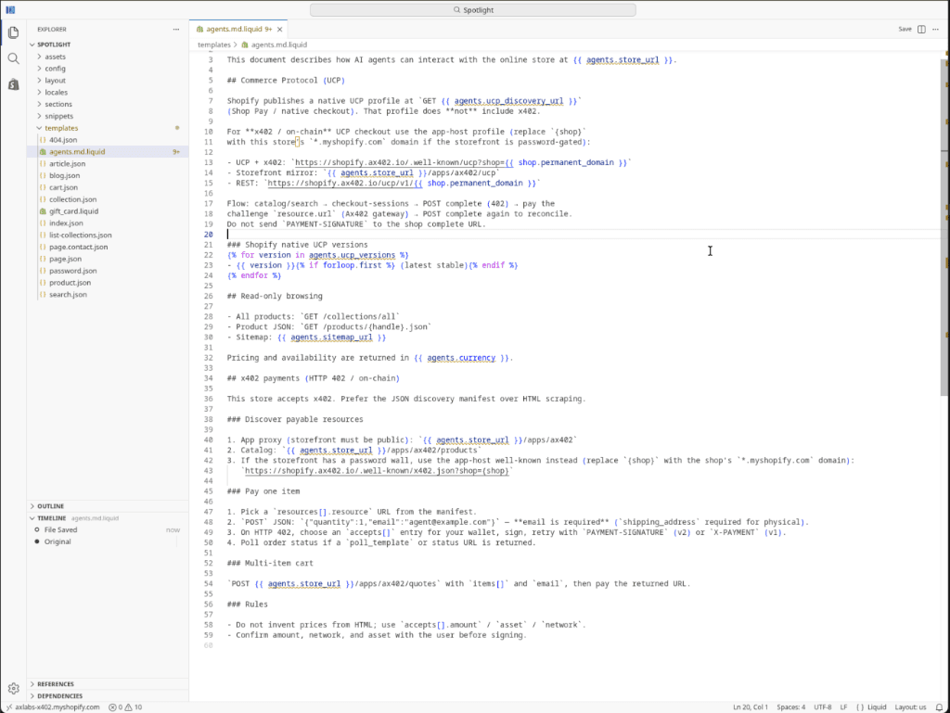Click agents.sitemap_url variable on line 30

(x=331, y=337)
